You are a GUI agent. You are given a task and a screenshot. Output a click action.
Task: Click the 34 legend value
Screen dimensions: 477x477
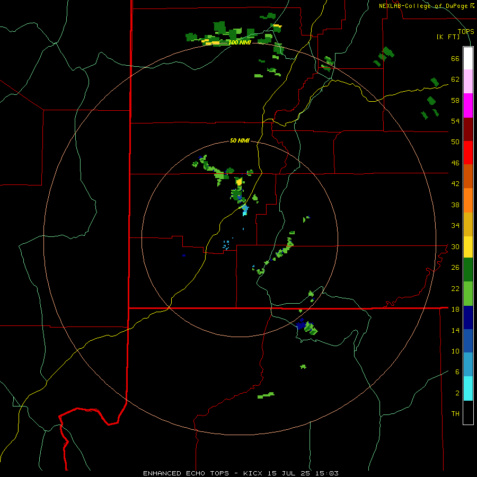pyautogui.click(x=455, y=226)
